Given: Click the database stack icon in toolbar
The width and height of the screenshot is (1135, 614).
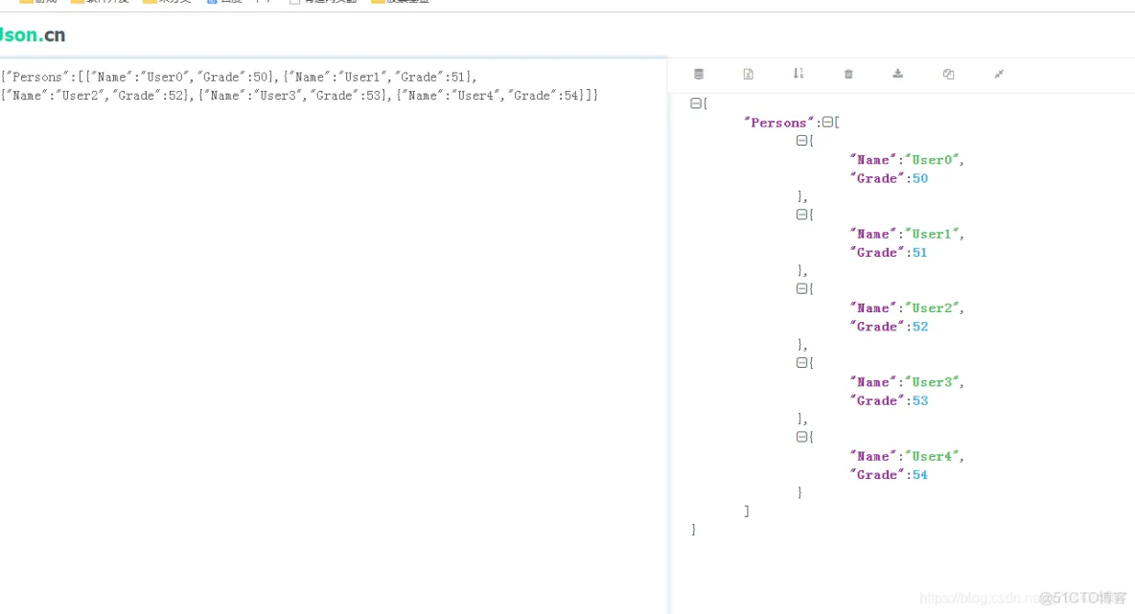Looking at the screenshot, I should pos(699,74).
